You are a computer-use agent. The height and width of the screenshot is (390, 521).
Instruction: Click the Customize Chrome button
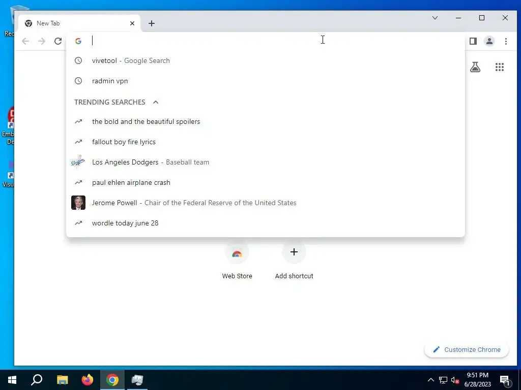coord(467,349)
